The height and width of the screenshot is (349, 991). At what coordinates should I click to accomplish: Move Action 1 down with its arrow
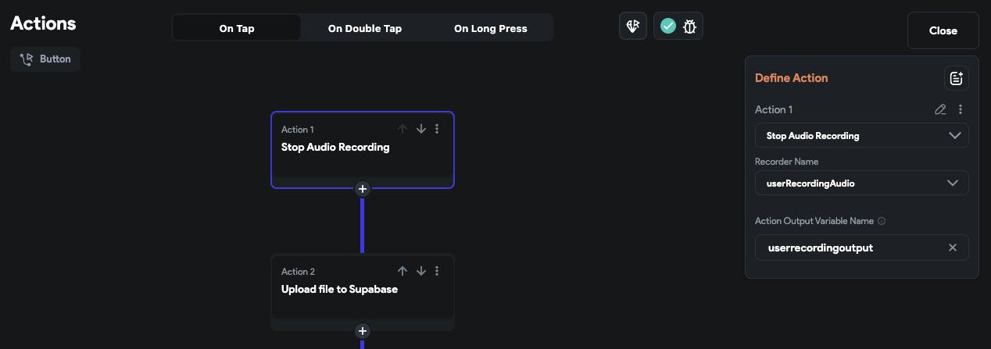(x=420, y=129)
